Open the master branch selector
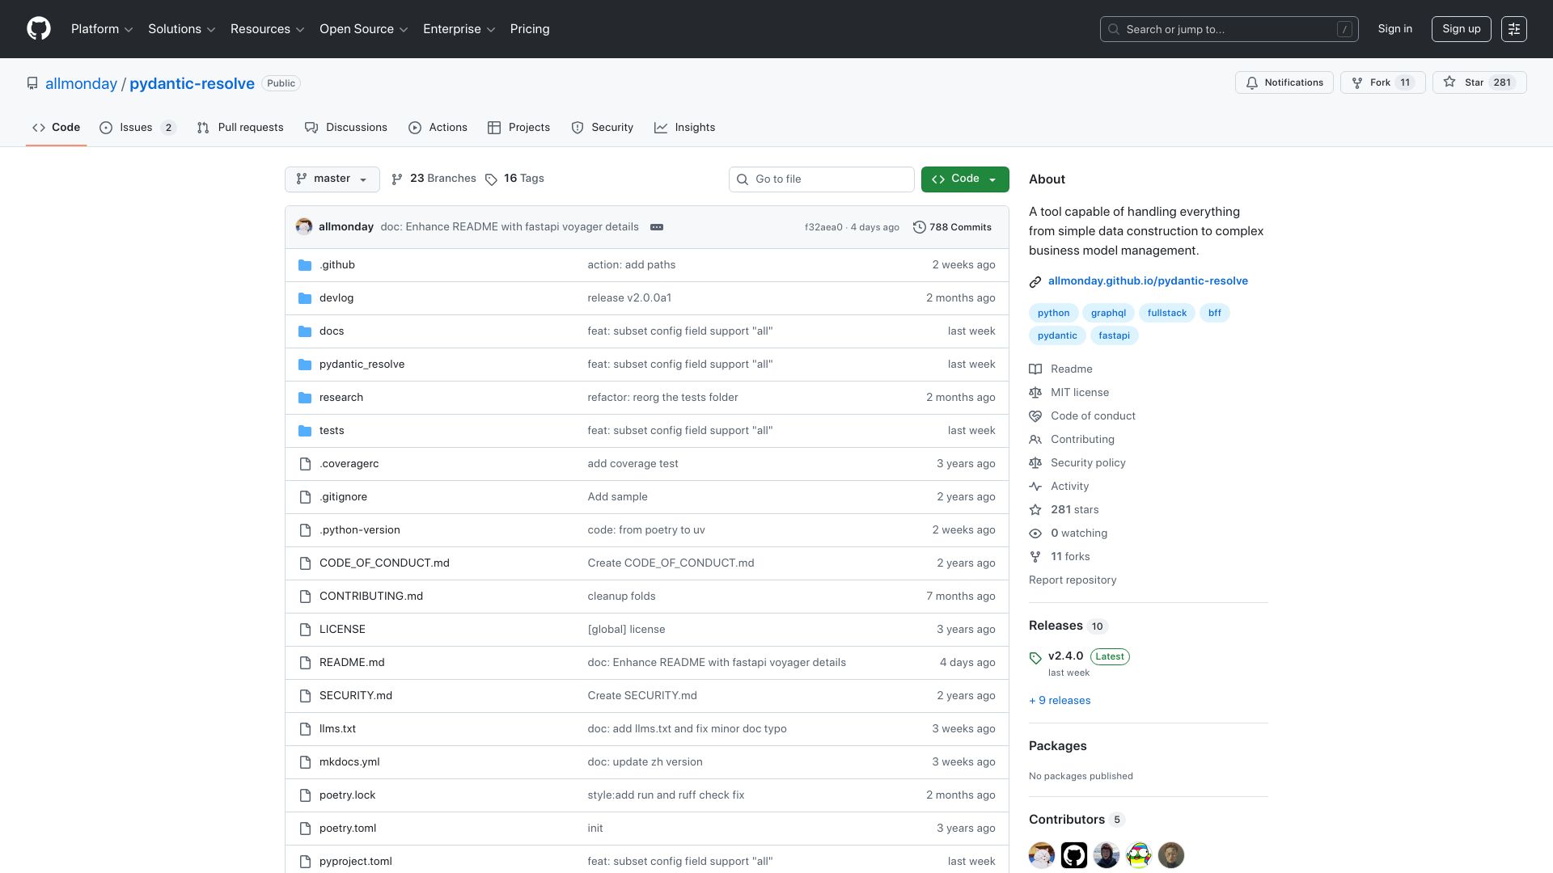 click(332, 179)
